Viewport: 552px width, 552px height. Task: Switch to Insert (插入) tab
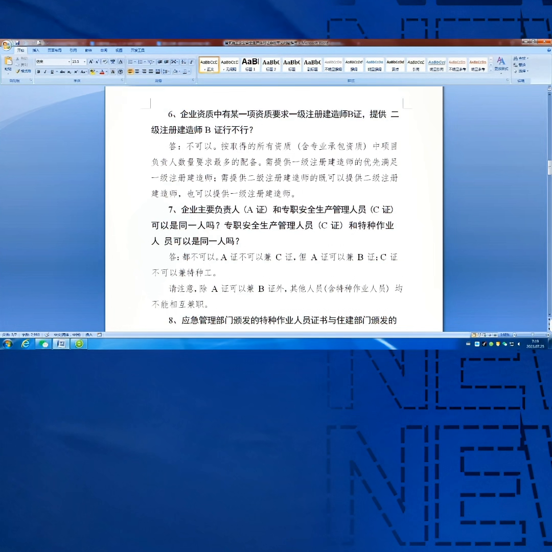36,50
